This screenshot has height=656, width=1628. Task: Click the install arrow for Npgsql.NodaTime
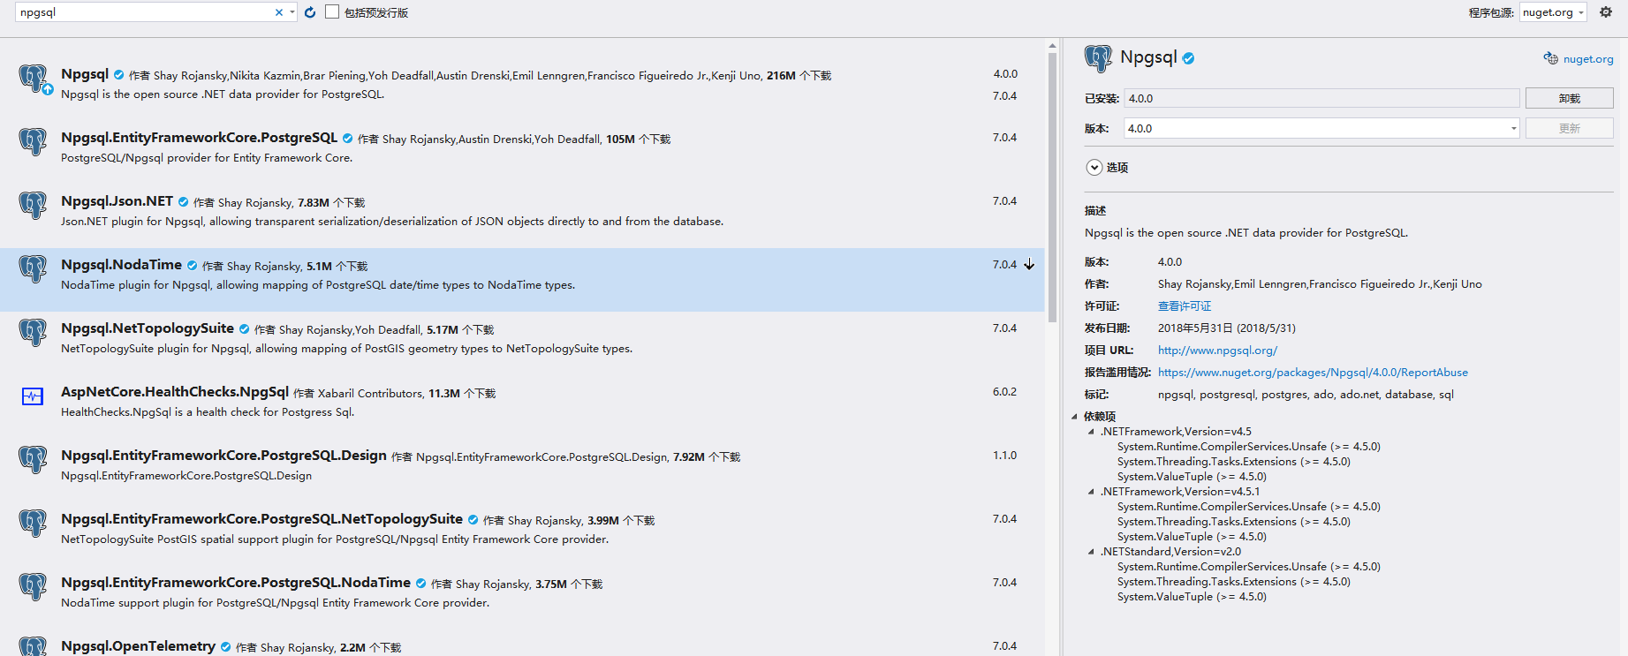pos(1029,265)
